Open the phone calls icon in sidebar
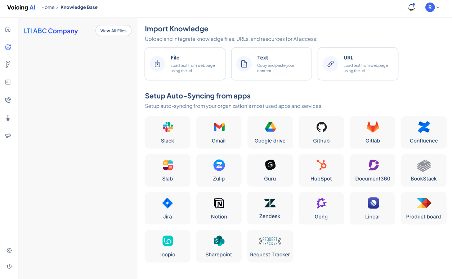 tap(8, 100)
